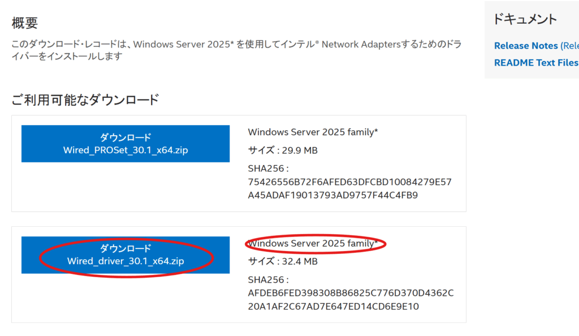Click the 概要 section heading
Viewport: 579px width, 336px height.
(25, 23)
